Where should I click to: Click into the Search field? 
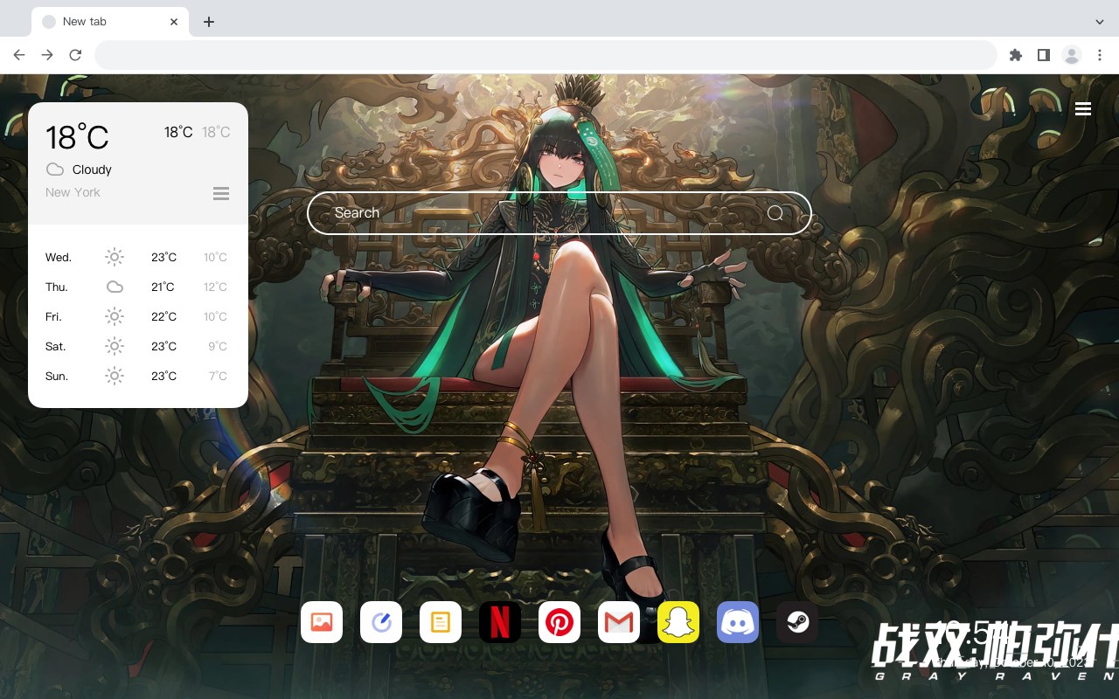pyautogui.click(x=559, y=213)
